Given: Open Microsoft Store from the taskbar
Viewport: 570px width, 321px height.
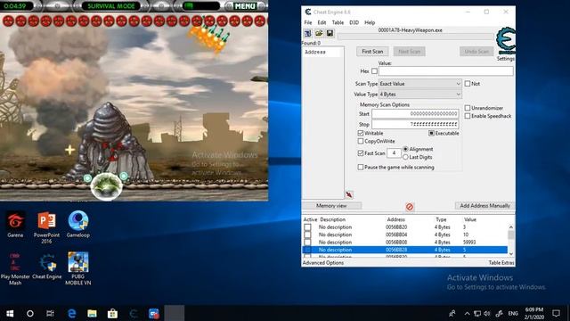Looking at the screenshot, I should coord(112,313).
